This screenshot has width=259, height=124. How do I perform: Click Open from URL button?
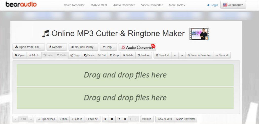point(29,47)
